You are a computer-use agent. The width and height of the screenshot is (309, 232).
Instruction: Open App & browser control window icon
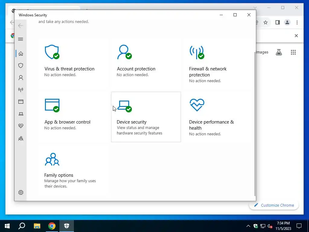(52, 105)
